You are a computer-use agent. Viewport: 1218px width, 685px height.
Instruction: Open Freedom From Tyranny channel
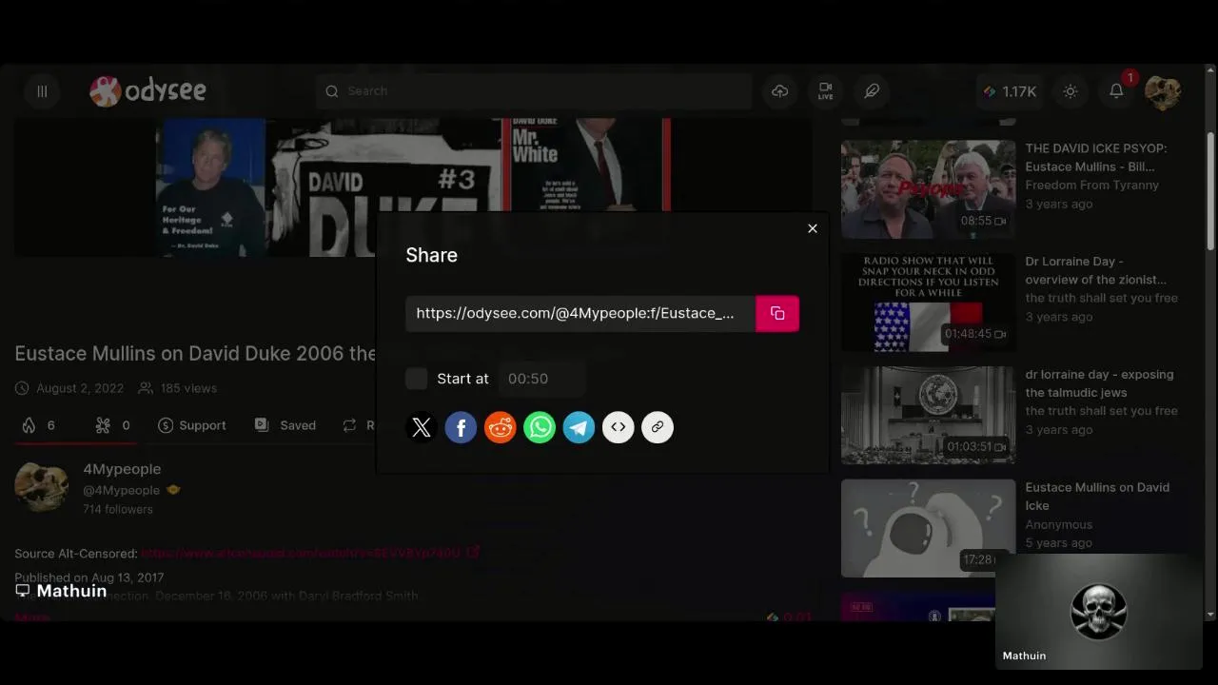(x=1091, y=185)
